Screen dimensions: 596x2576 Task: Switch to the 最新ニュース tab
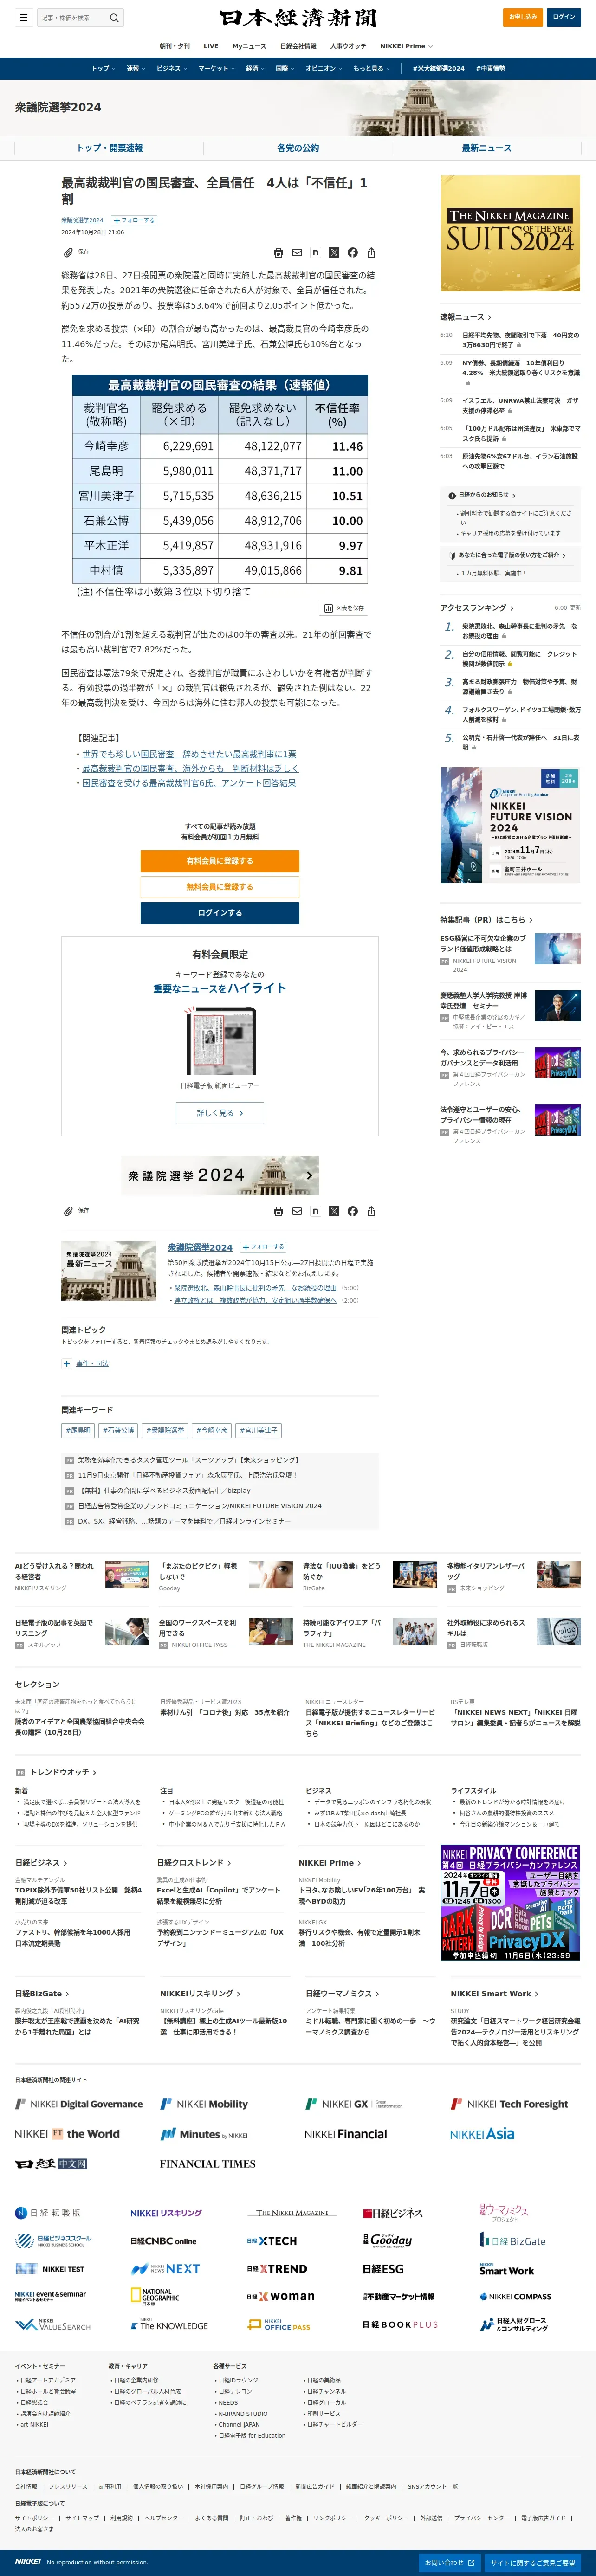click(x=486, y=148)
